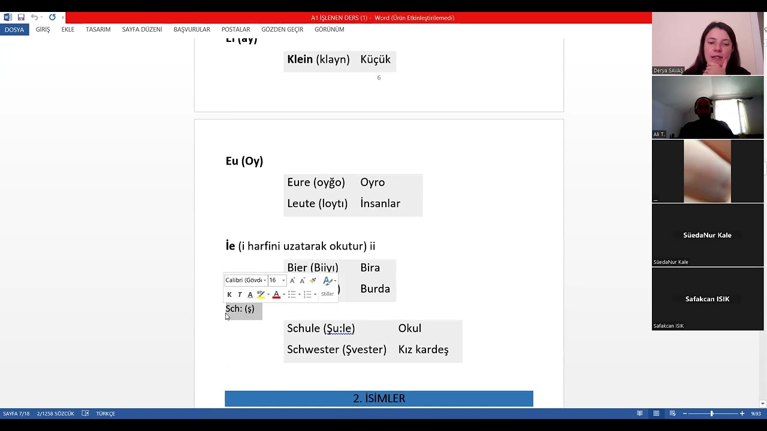Open the GÖRÜNÜM view tab
This screenshot has height=431, width=767.
(330, 29)
